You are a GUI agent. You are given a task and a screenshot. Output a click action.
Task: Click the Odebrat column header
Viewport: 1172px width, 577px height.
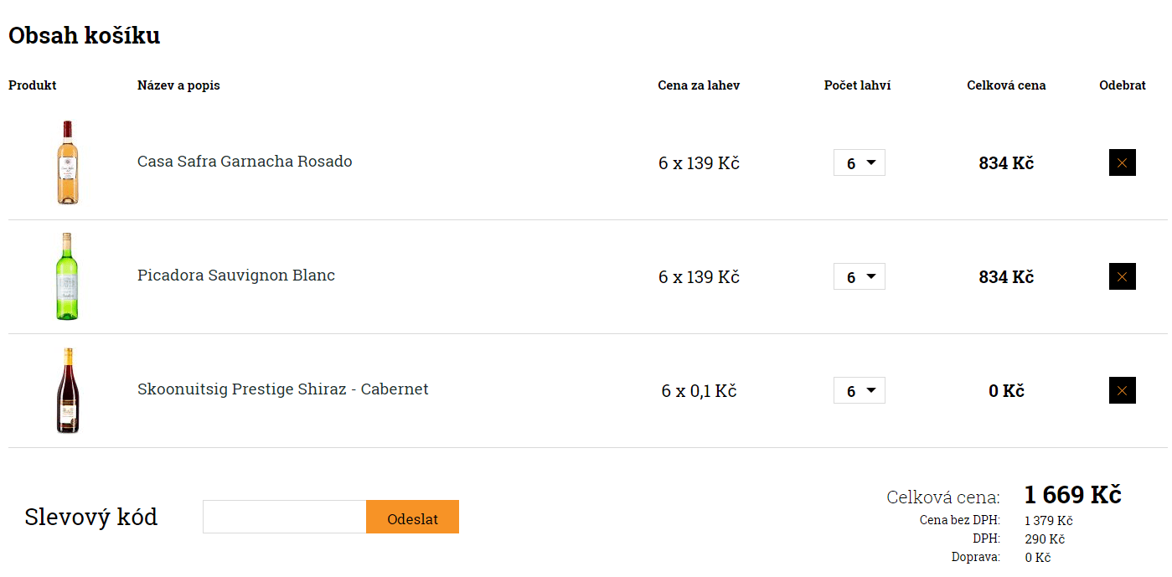point(1123,85)
